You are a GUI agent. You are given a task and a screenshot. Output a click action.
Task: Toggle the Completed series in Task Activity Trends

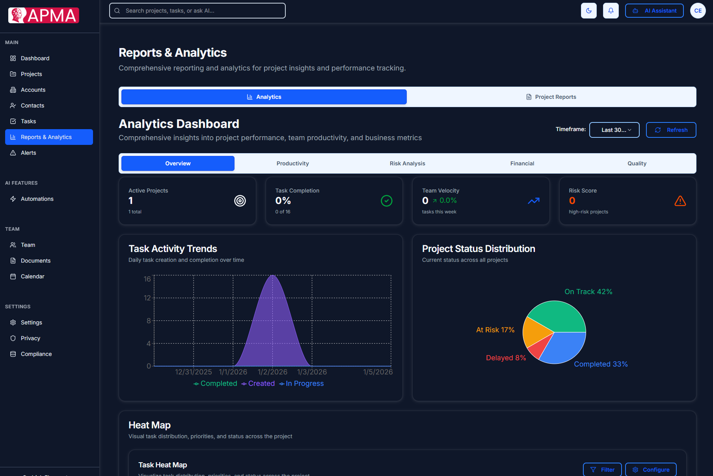coord(215,383)
